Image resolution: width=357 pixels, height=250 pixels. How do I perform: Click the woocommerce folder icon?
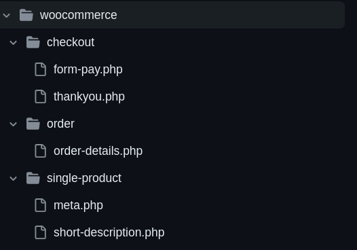pyautogui.click(x=26, y=15)
